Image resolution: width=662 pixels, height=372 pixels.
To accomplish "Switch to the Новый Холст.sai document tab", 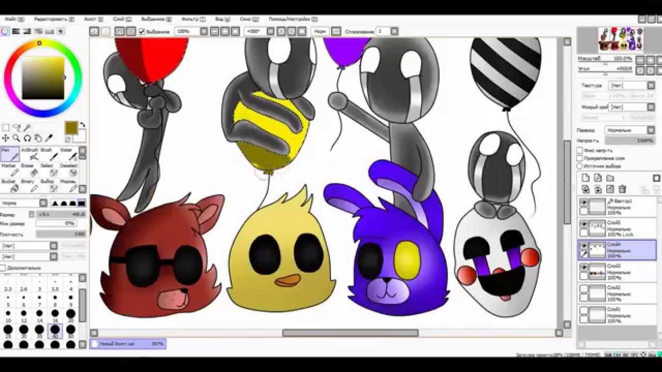I will pyautogui.click(x=128, y=344).
